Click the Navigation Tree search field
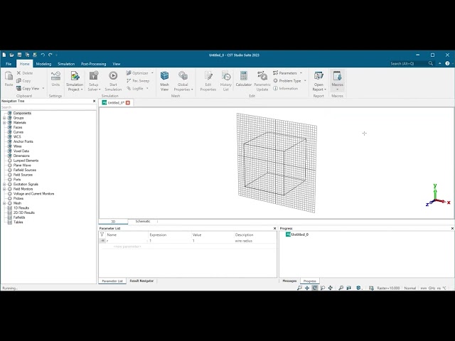 point(48,107)
